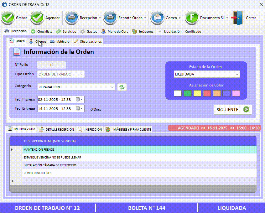265x213 pixels.
Task: Click the Agendar green checkmark icon
Action: (x=37, y=18)
